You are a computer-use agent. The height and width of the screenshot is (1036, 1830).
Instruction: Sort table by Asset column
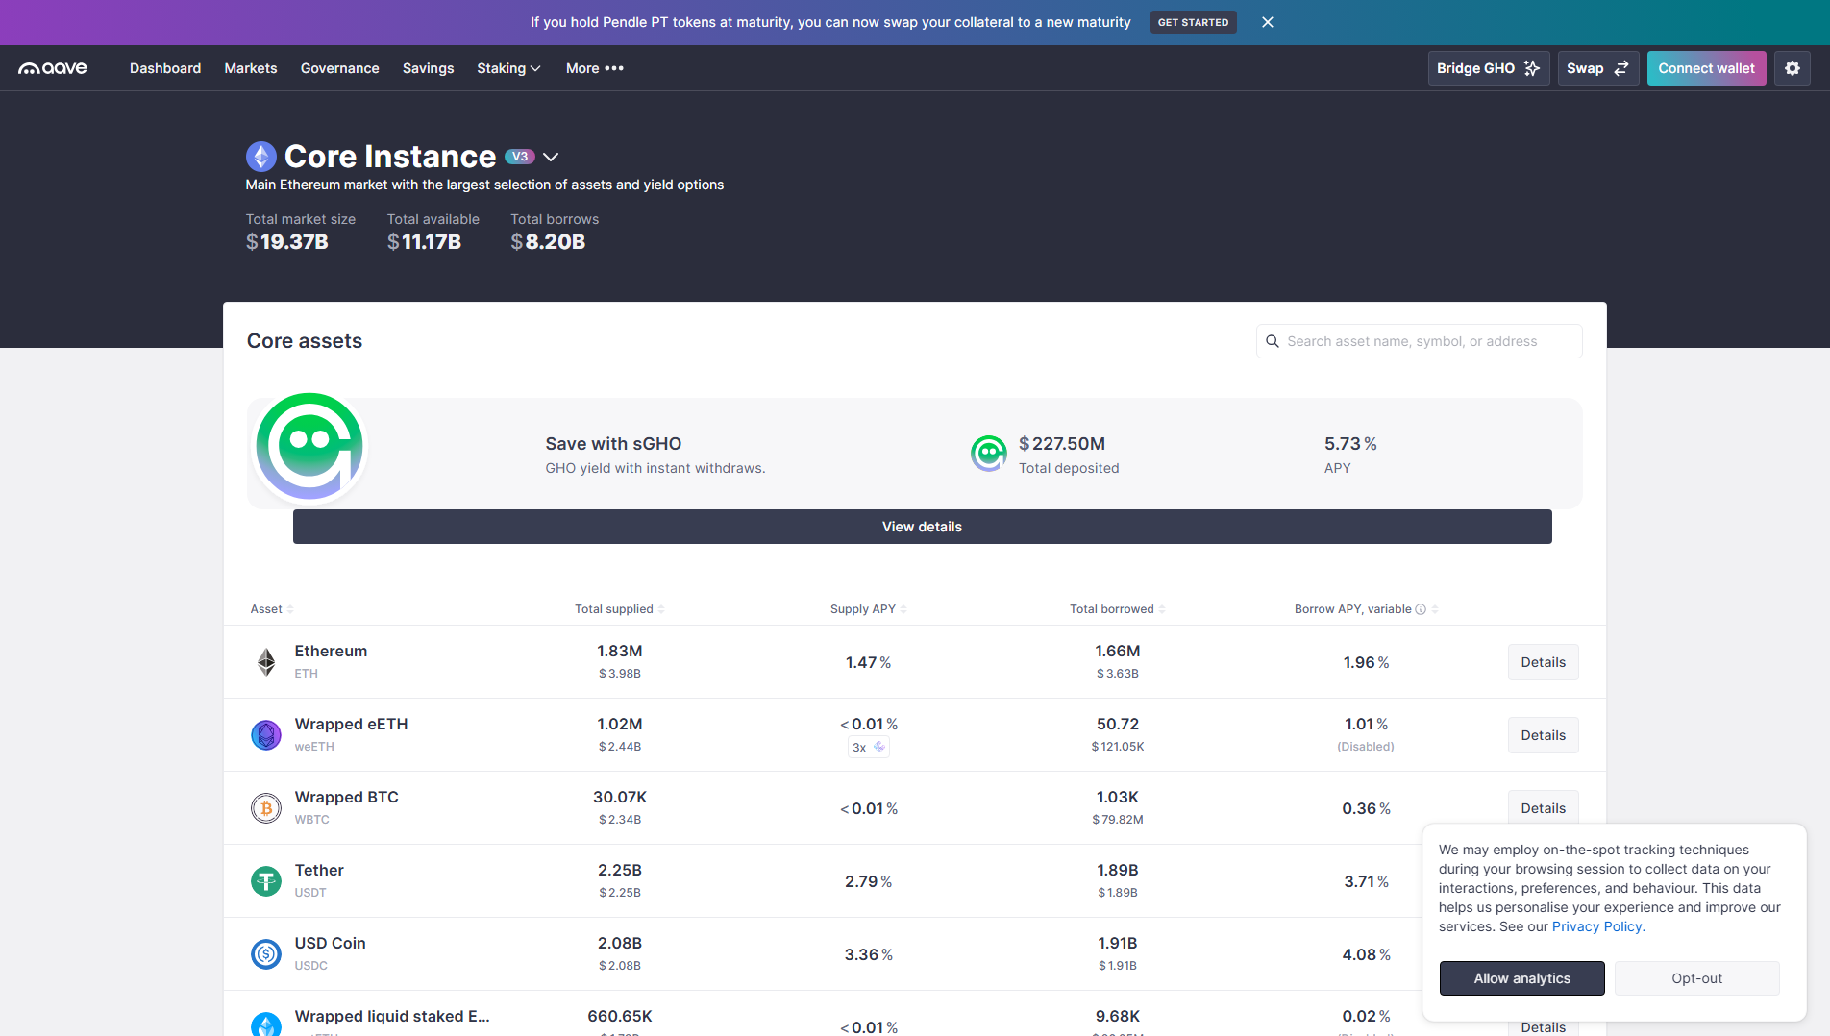tap(272, 609)
